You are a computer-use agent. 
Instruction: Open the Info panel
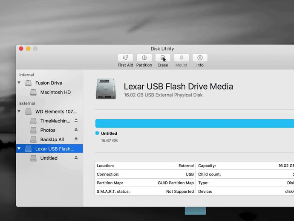point(200,58)
